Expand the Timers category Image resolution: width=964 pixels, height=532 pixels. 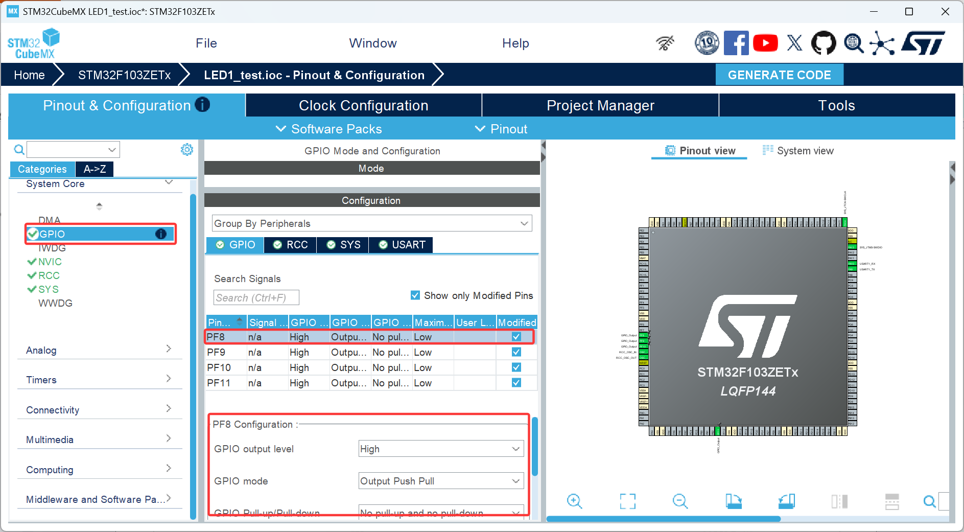click(x=100, y=380)
